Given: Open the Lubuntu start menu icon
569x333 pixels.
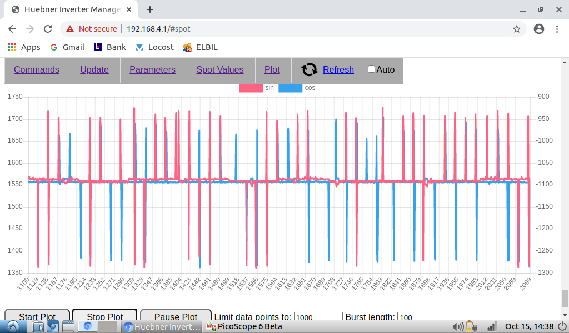Looking at the screenshot, I should click(12, 326).
